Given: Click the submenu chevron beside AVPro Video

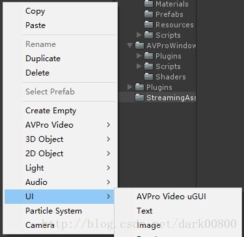Looking at the screenshot, I should click(109, 125).
